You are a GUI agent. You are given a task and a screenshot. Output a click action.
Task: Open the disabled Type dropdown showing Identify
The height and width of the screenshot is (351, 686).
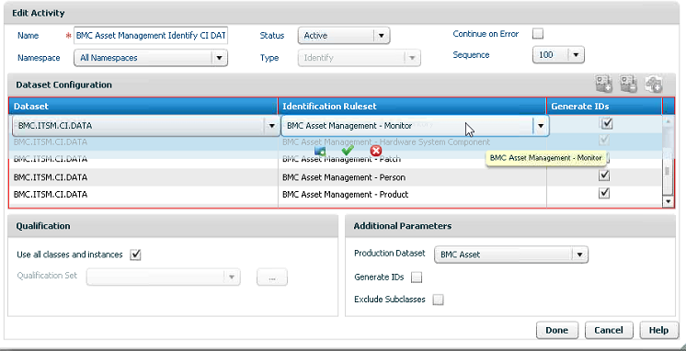pyautogui.click(x=360, y=58)
